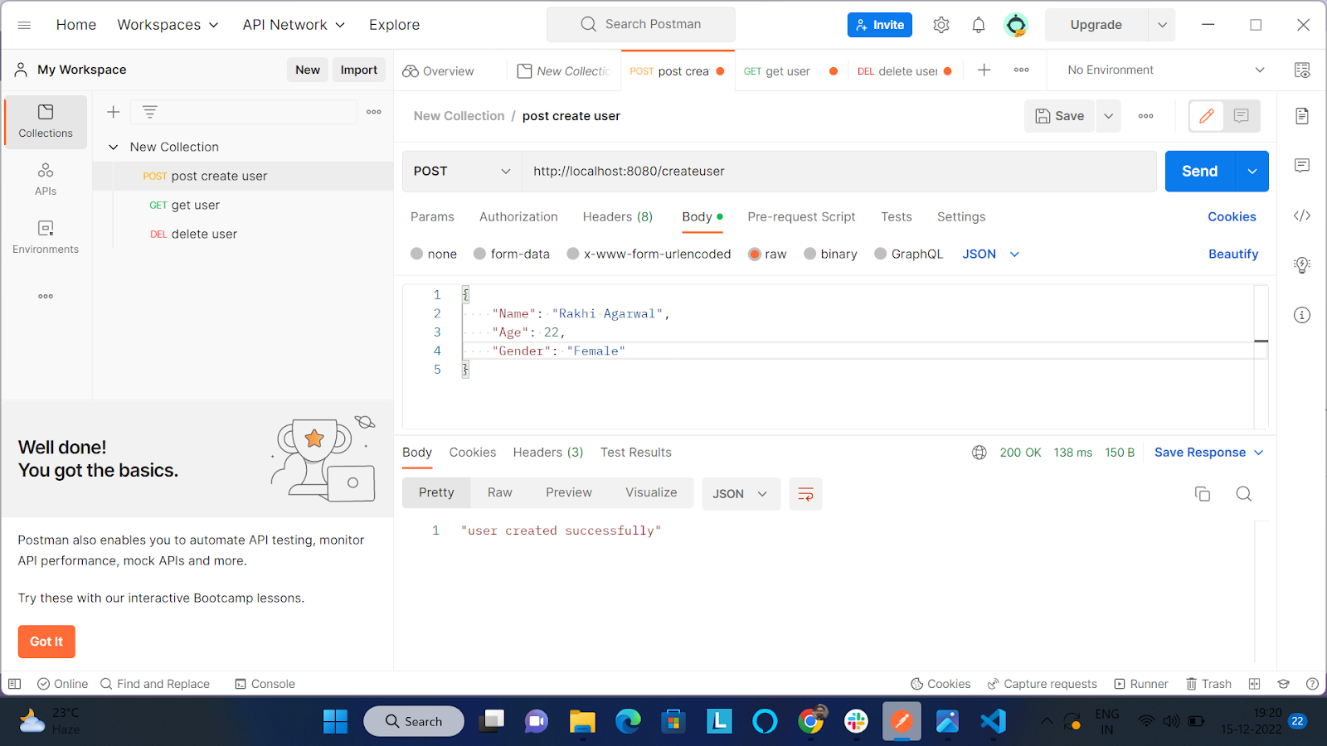Edit the request URL field
1327x746 pixels.
pyautogui.click(x=839, y=172)
